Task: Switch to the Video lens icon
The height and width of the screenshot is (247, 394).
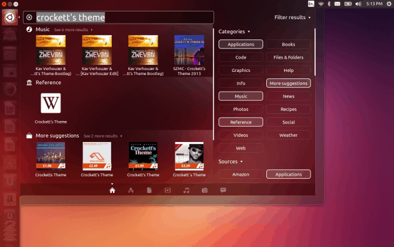Action: point(168,190)
